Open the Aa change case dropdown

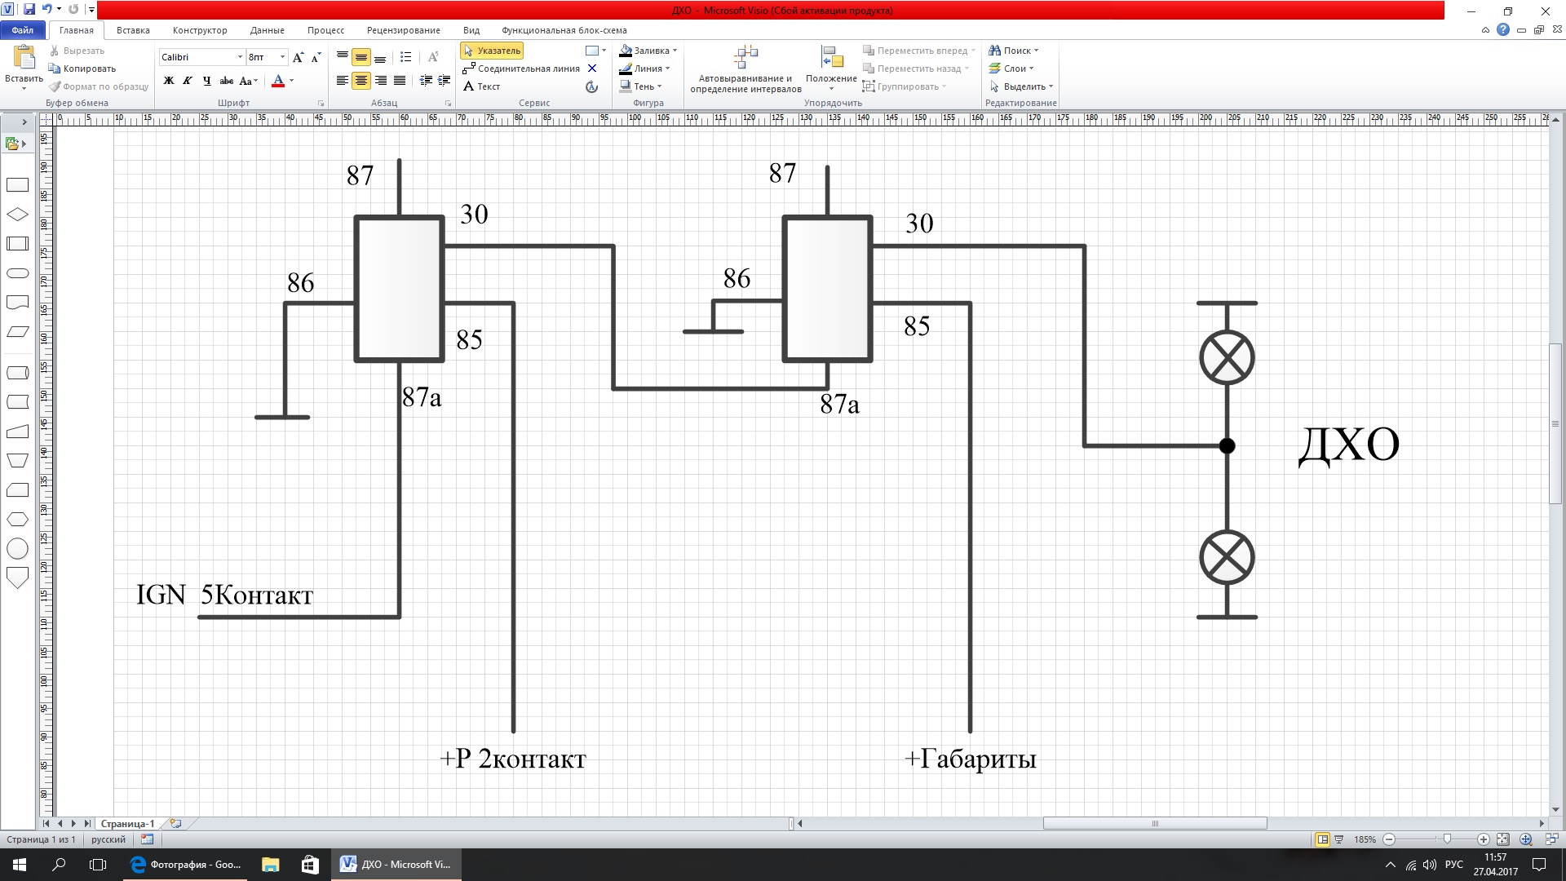click(250, 81)
